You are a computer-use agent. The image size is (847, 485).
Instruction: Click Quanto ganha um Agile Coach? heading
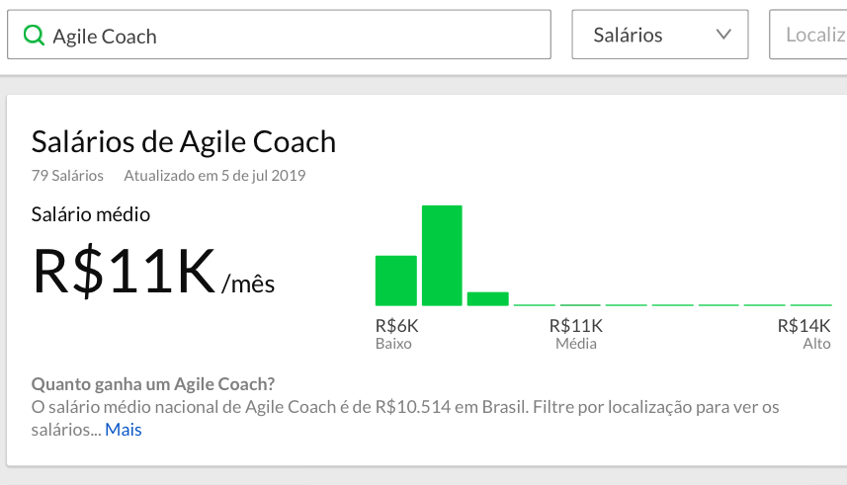pyautogui.click(x=153, y=384)
